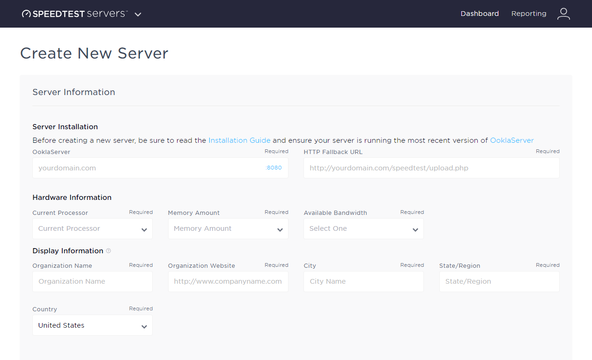Image resolution: width=592 pixels, height=360 pixels.
Task: Click the Organization Website label
Action: (201, 265)
